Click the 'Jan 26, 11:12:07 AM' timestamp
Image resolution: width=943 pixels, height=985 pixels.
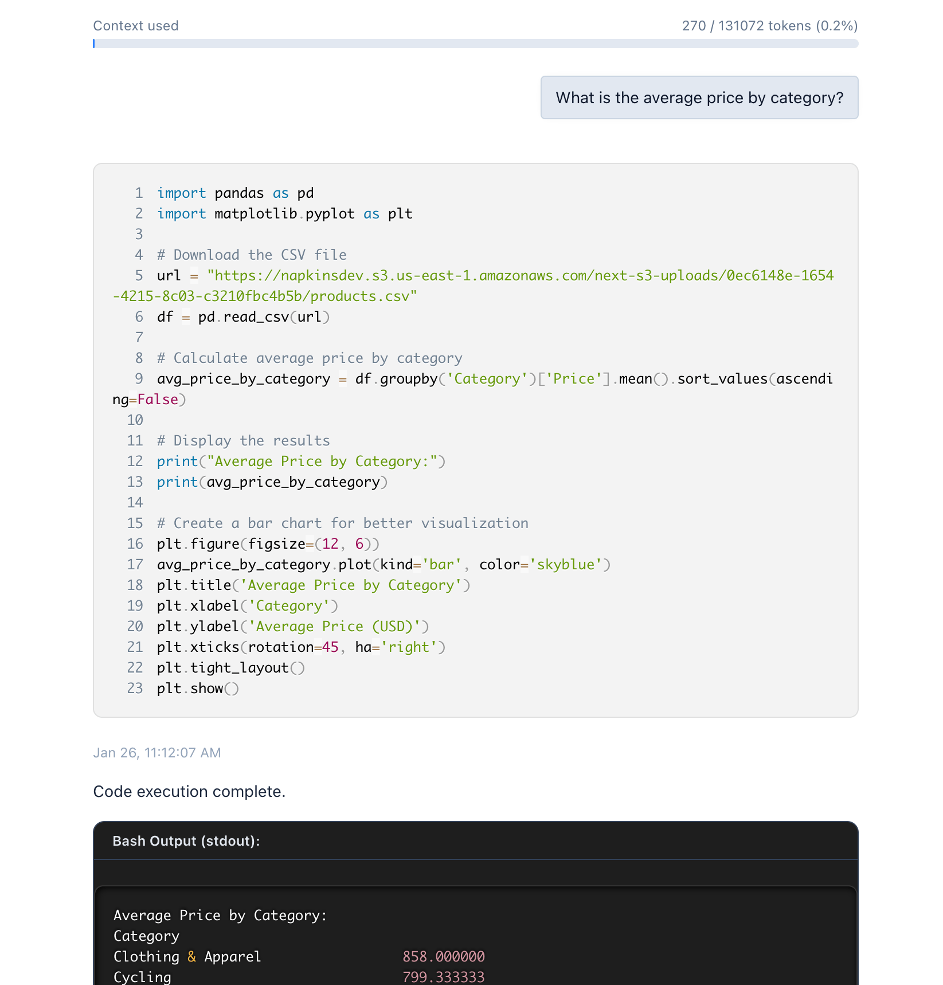[157, 753]
